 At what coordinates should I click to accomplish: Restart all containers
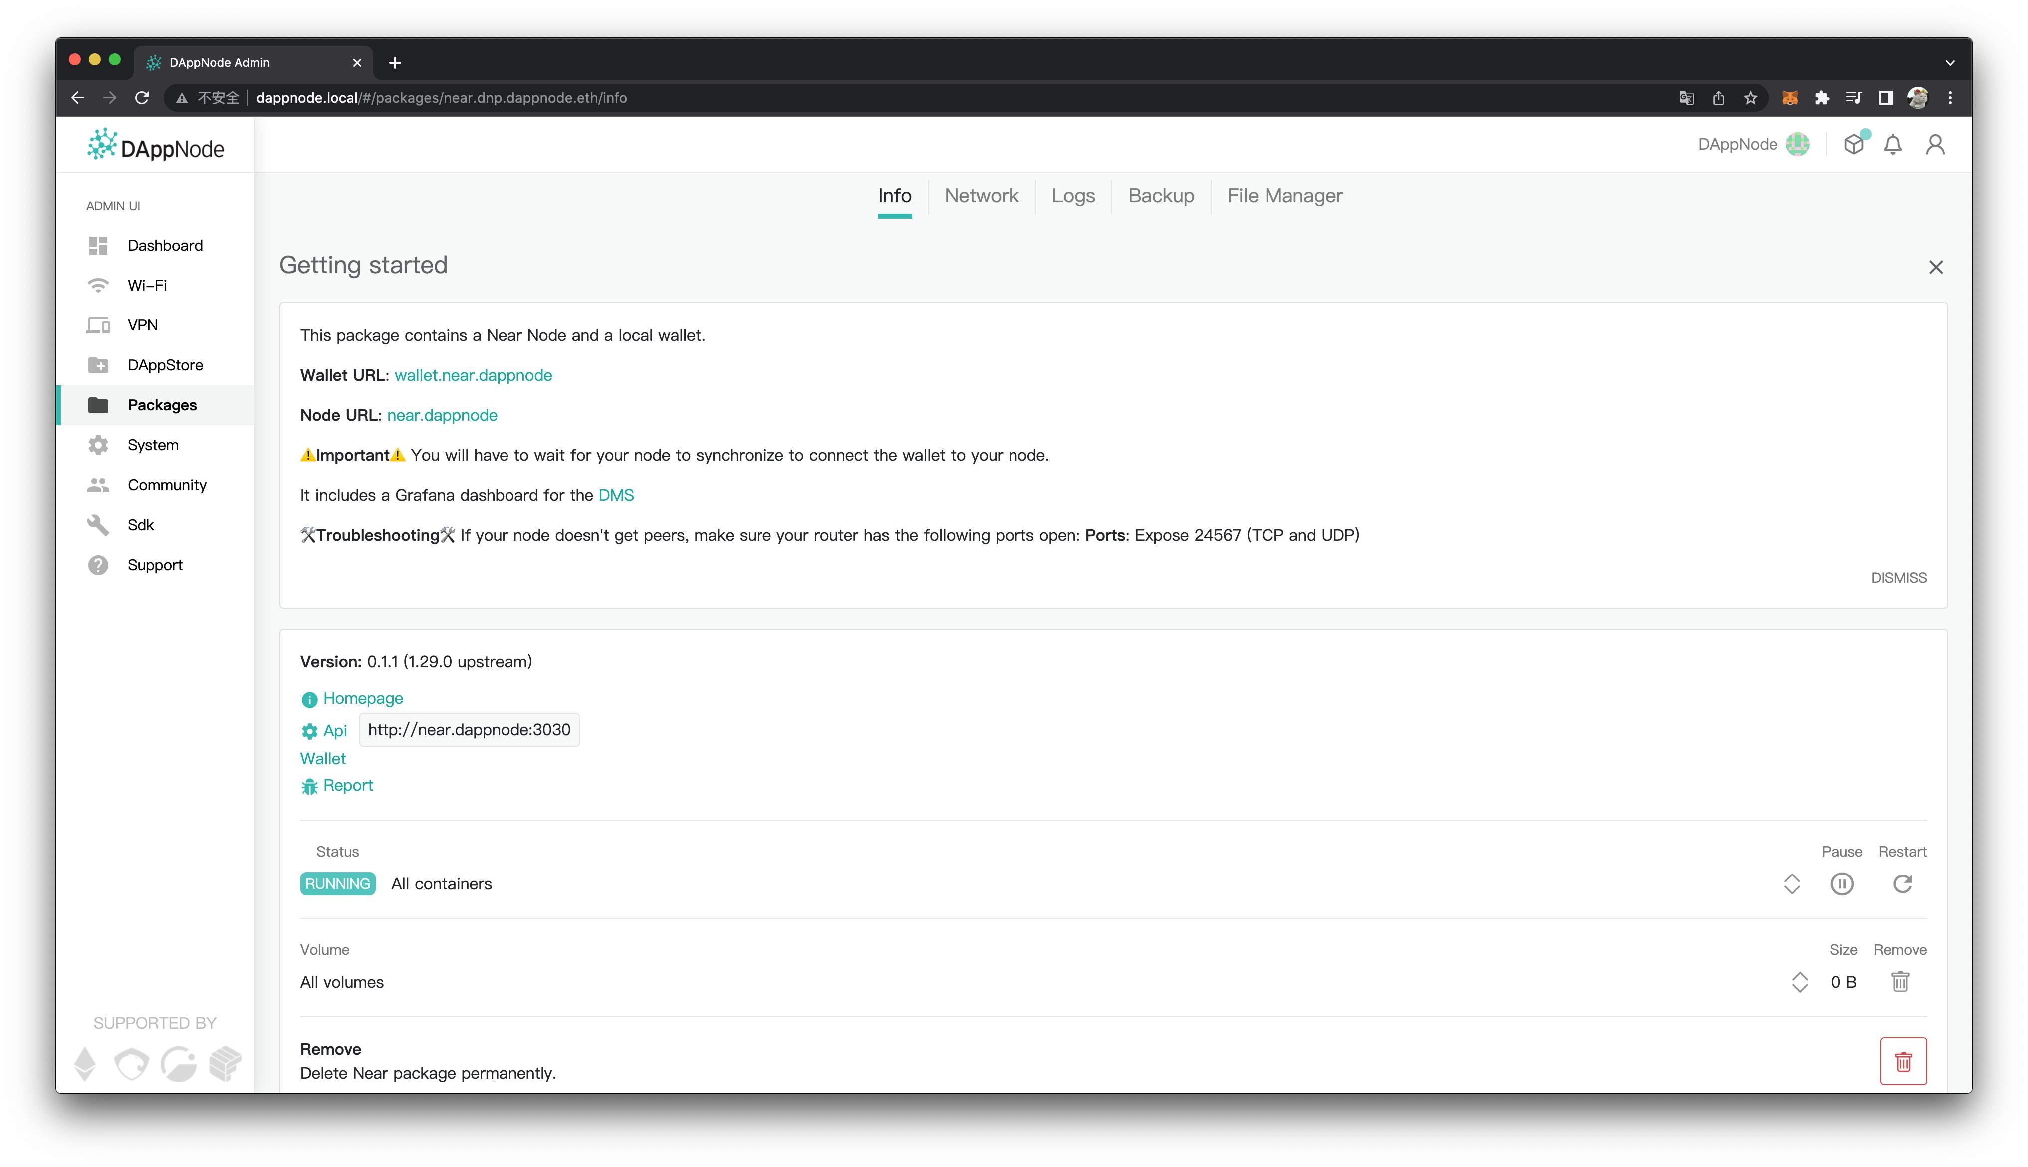pyautogui.click(x=1902, y=884)
